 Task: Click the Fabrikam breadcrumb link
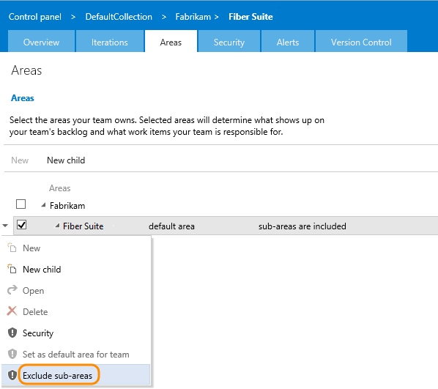click(193, 17)
